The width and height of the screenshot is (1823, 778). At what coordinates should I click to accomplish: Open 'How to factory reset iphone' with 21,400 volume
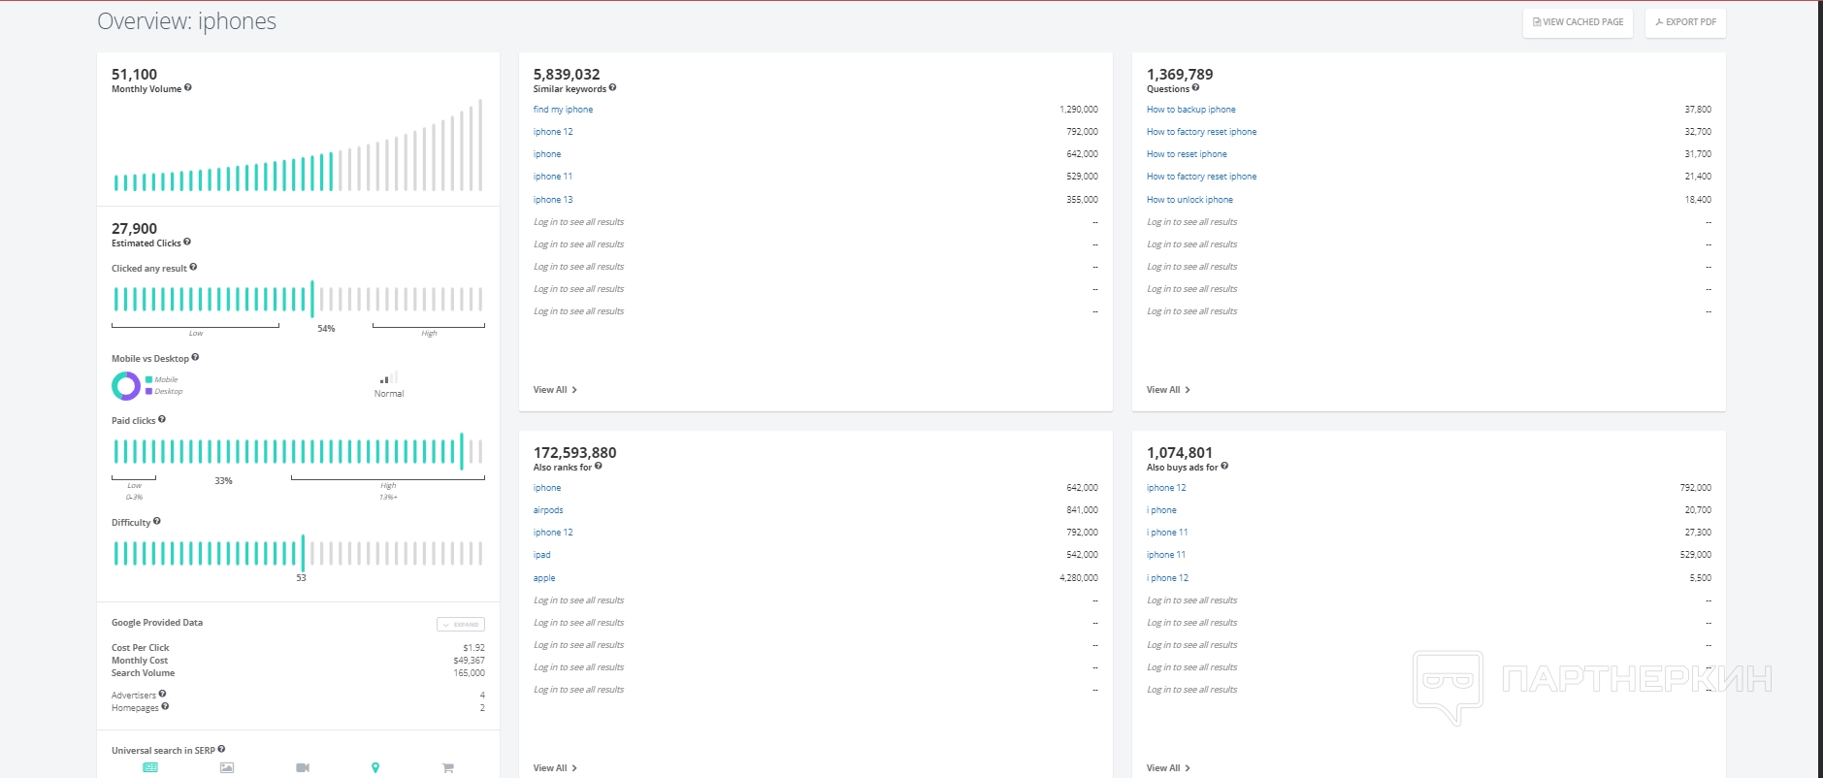pyautogui.click(x=1201, y=177)
